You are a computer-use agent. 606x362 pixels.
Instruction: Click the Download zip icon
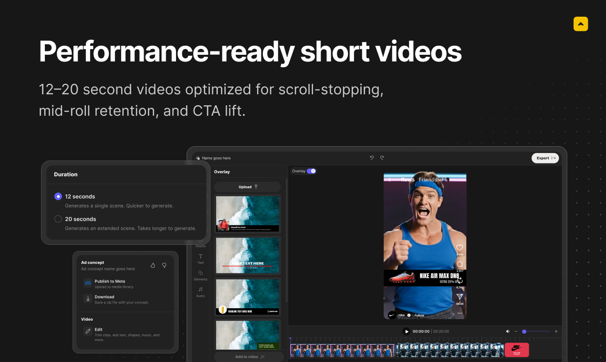[x=88, y=299]
